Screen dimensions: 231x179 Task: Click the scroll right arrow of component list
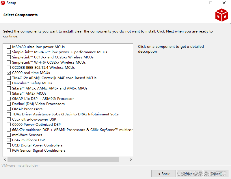(x=131, y=159)
